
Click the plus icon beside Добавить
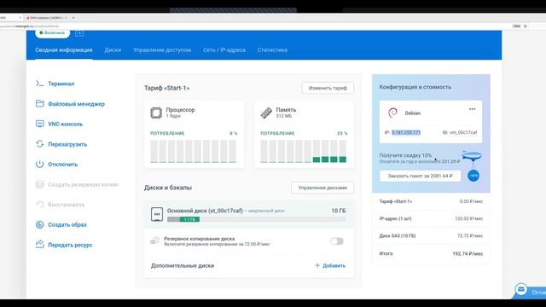317,265
